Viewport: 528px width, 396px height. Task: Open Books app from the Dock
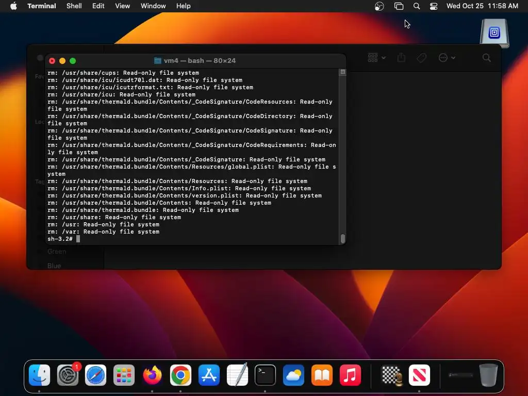(x=322, y=375)
